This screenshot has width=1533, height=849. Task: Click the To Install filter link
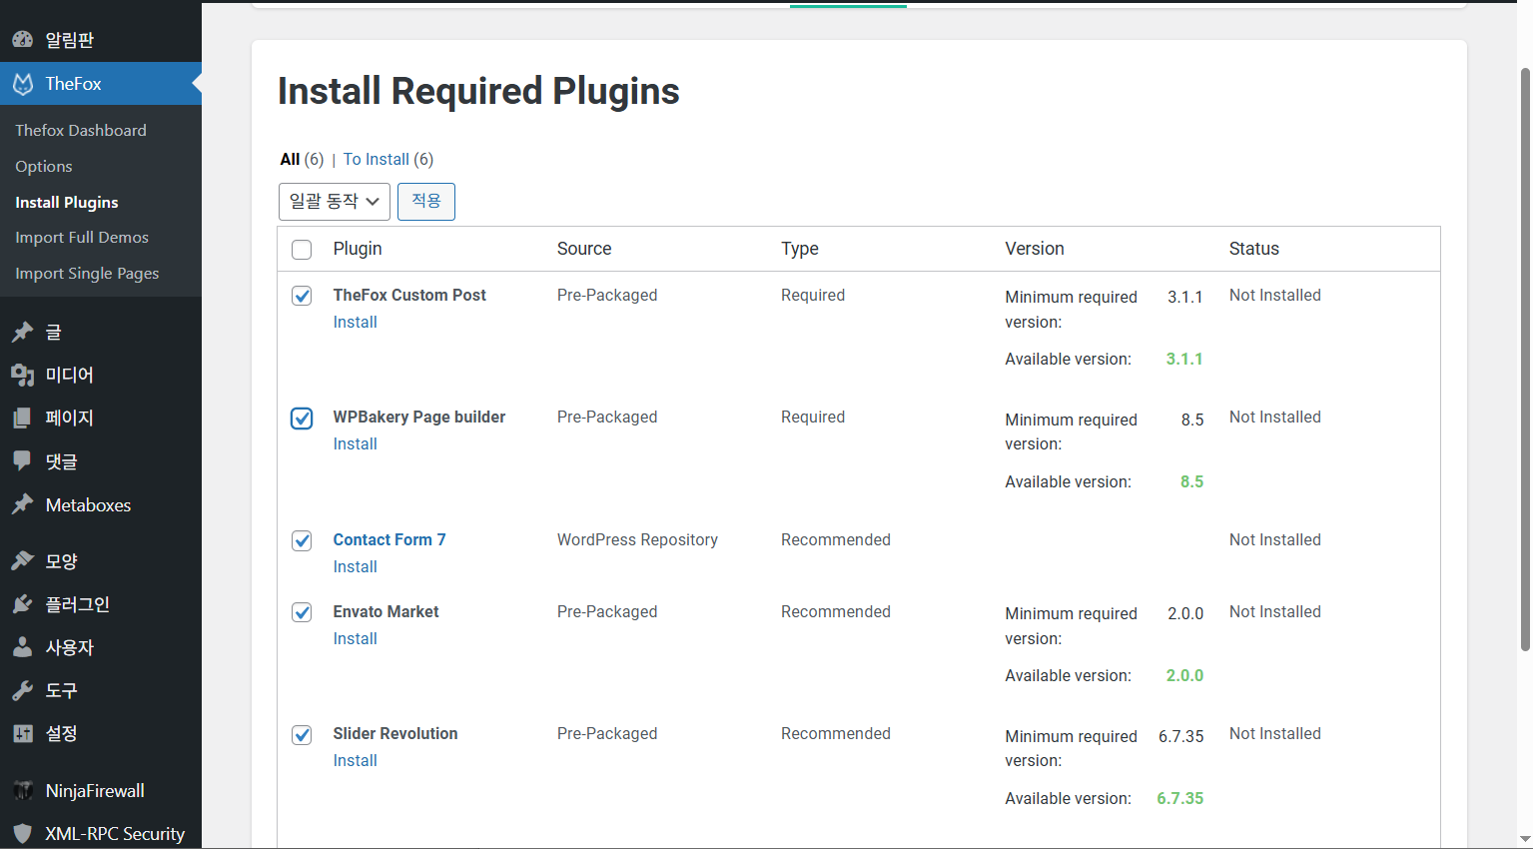point(377,159)
